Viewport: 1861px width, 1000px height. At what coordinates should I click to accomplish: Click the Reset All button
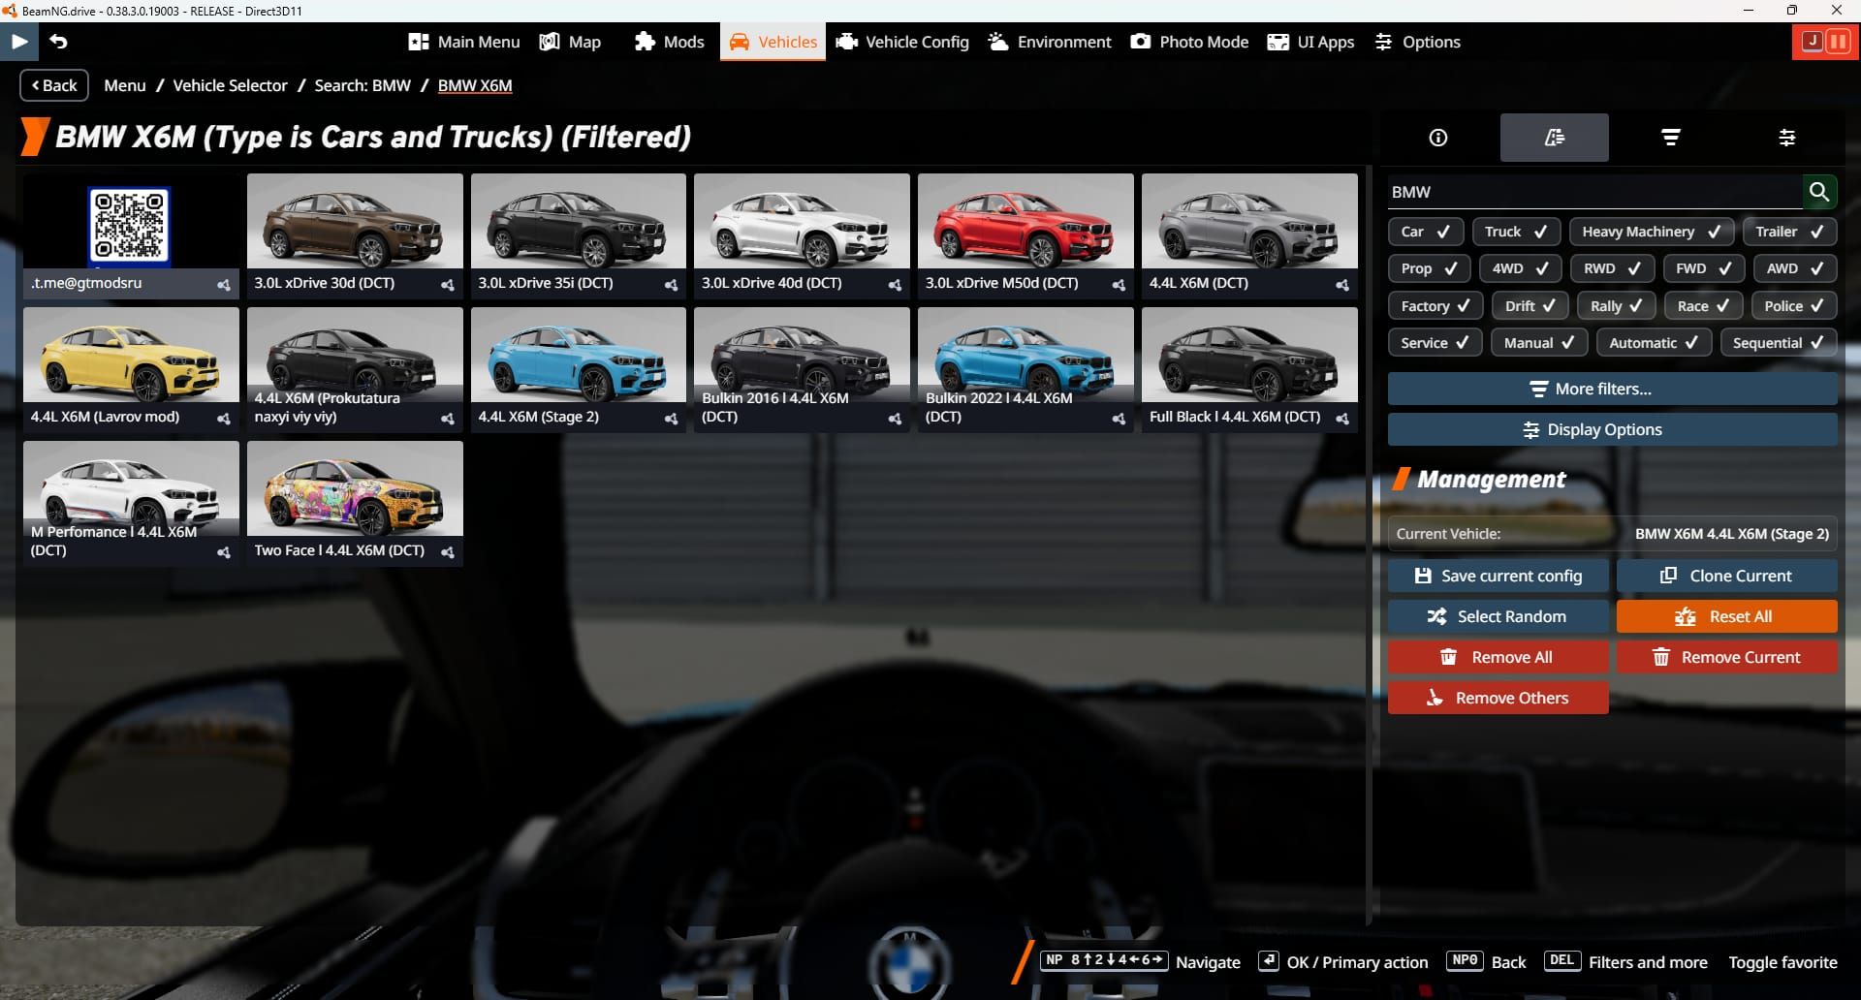pos(1726,615)
